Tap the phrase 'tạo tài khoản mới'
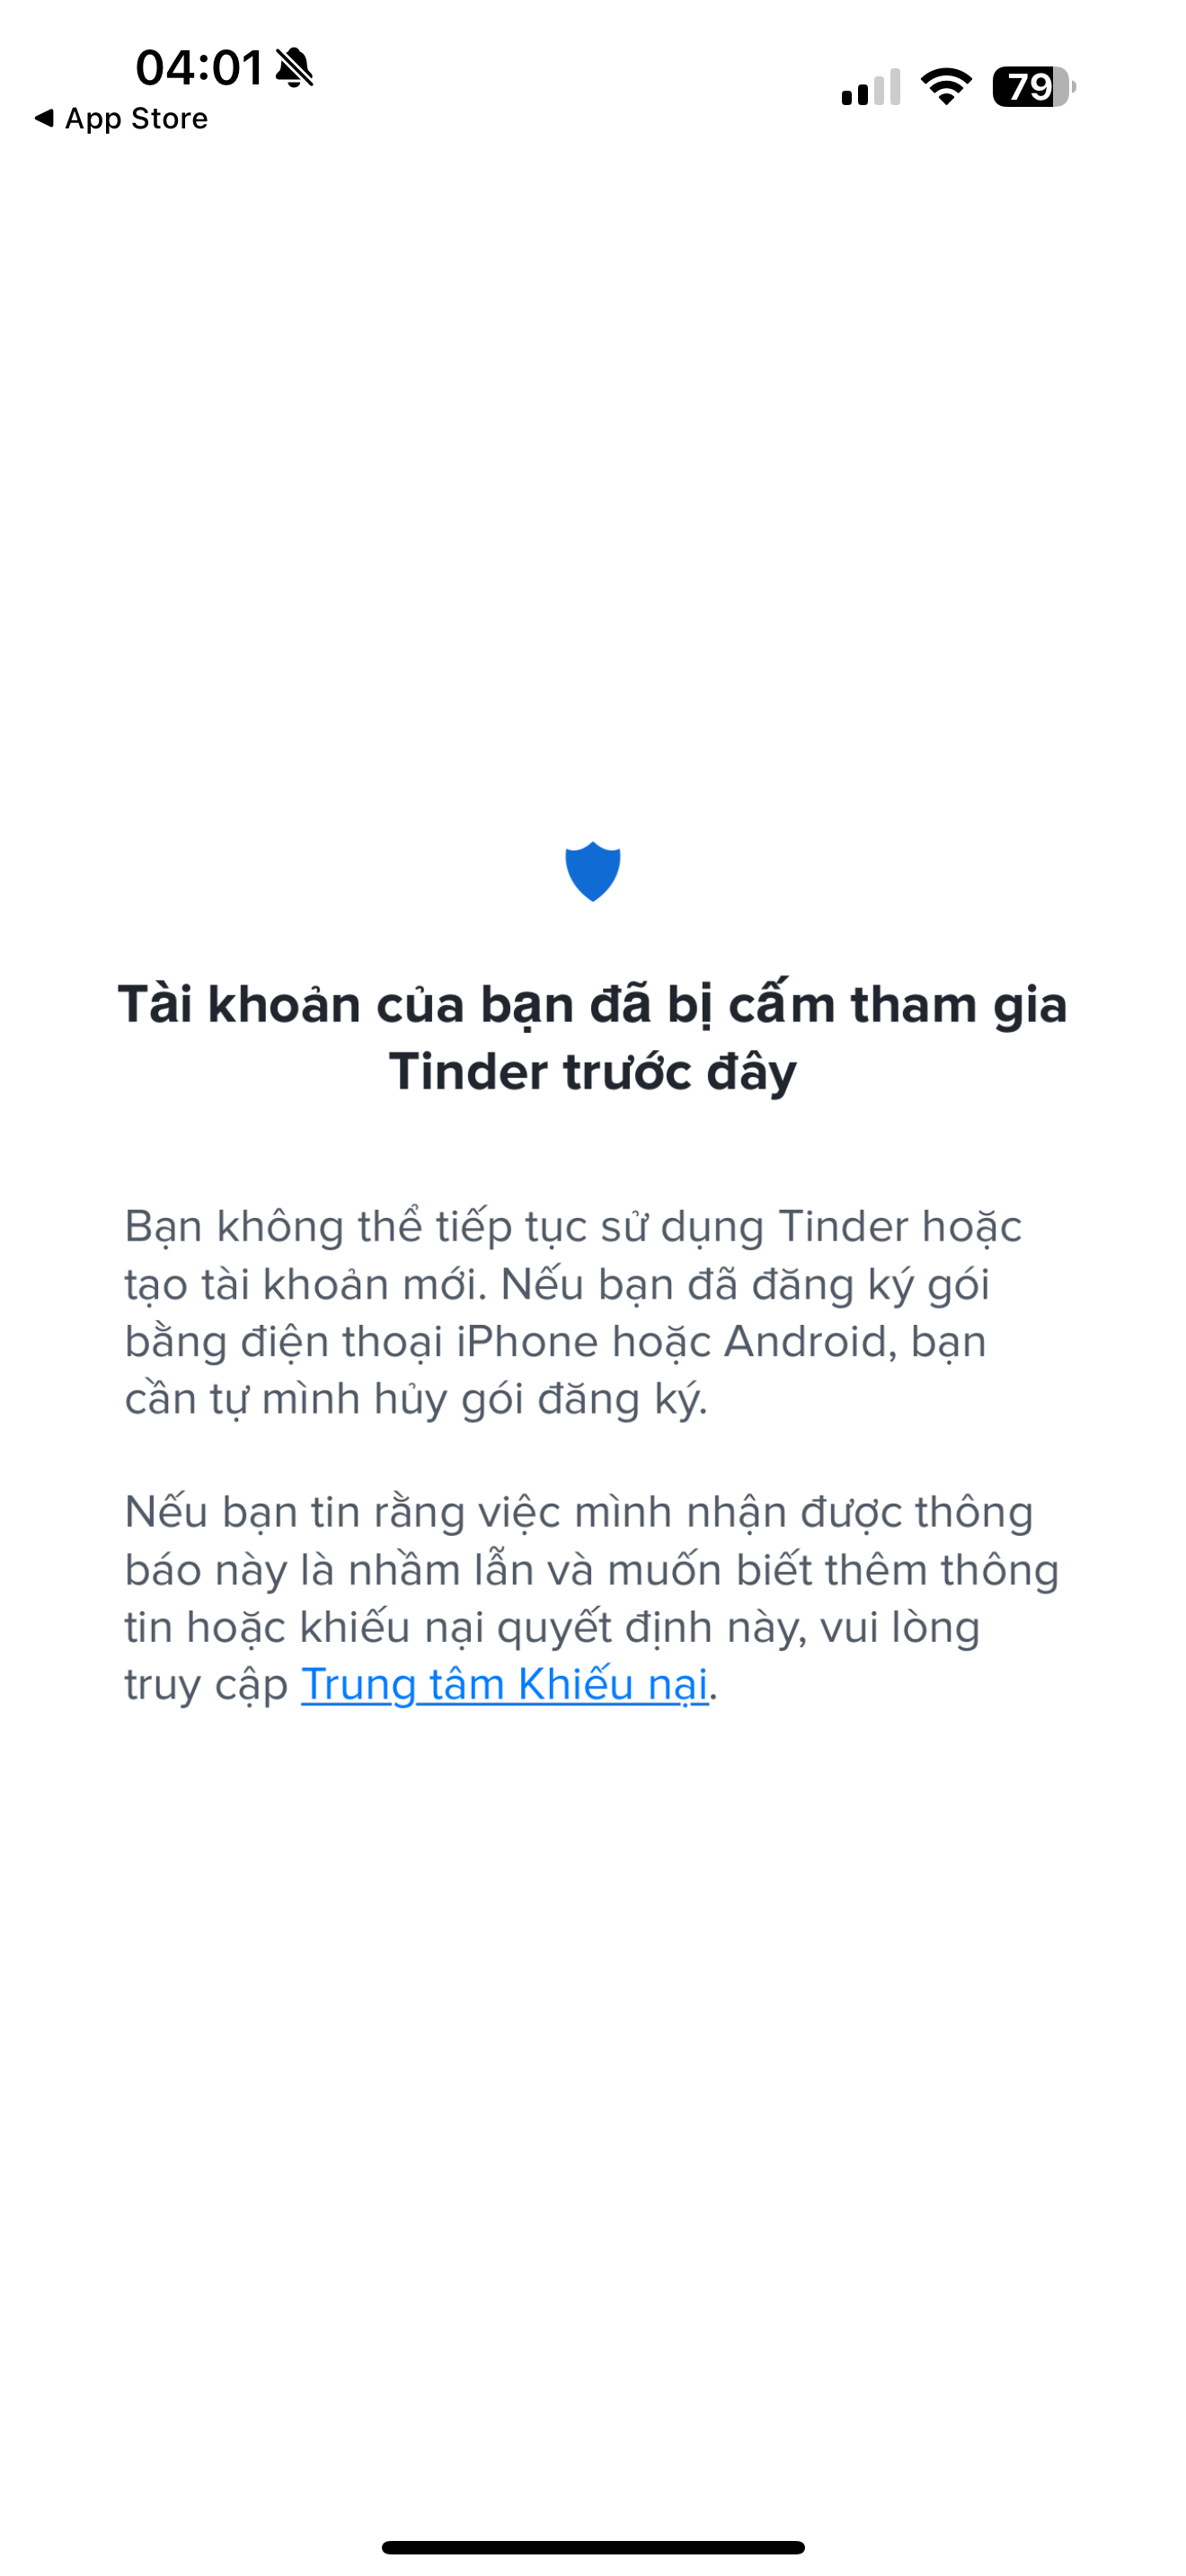The width and height of the screenshot is (1186, 2576). (305, 1285)
